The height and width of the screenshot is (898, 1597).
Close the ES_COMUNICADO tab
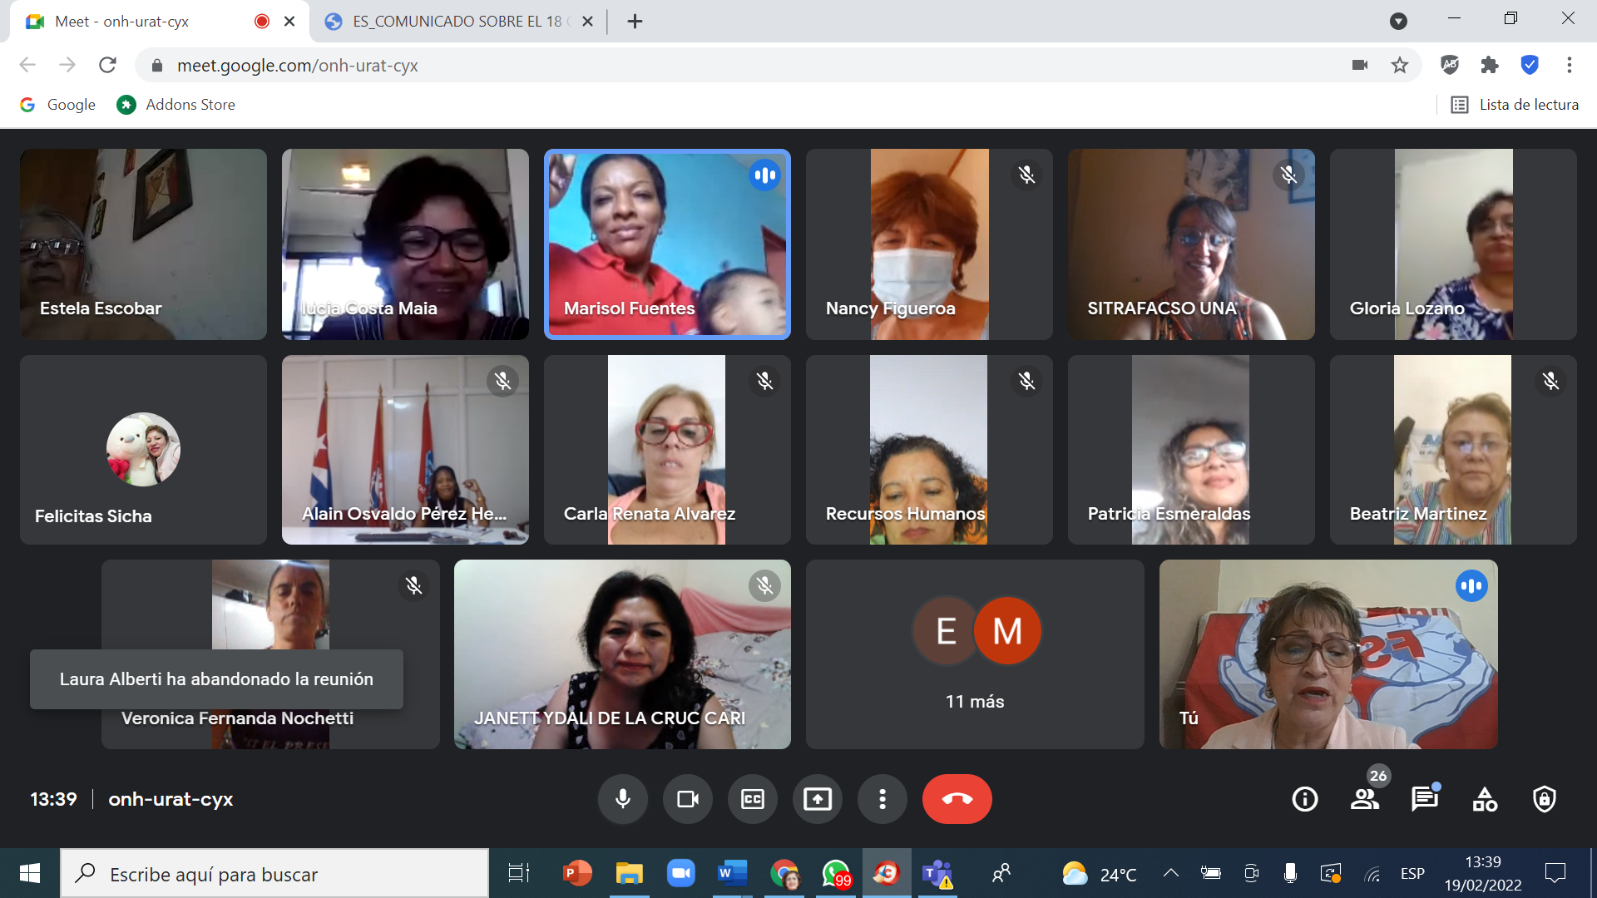click(587, 22)
